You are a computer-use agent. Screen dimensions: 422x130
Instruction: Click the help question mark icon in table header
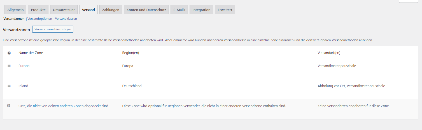tap(9, 53)
